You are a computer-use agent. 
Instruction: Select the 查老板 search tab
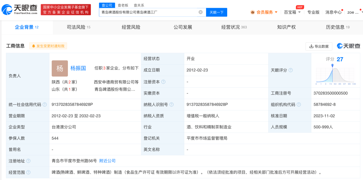[x=123, y=5]
